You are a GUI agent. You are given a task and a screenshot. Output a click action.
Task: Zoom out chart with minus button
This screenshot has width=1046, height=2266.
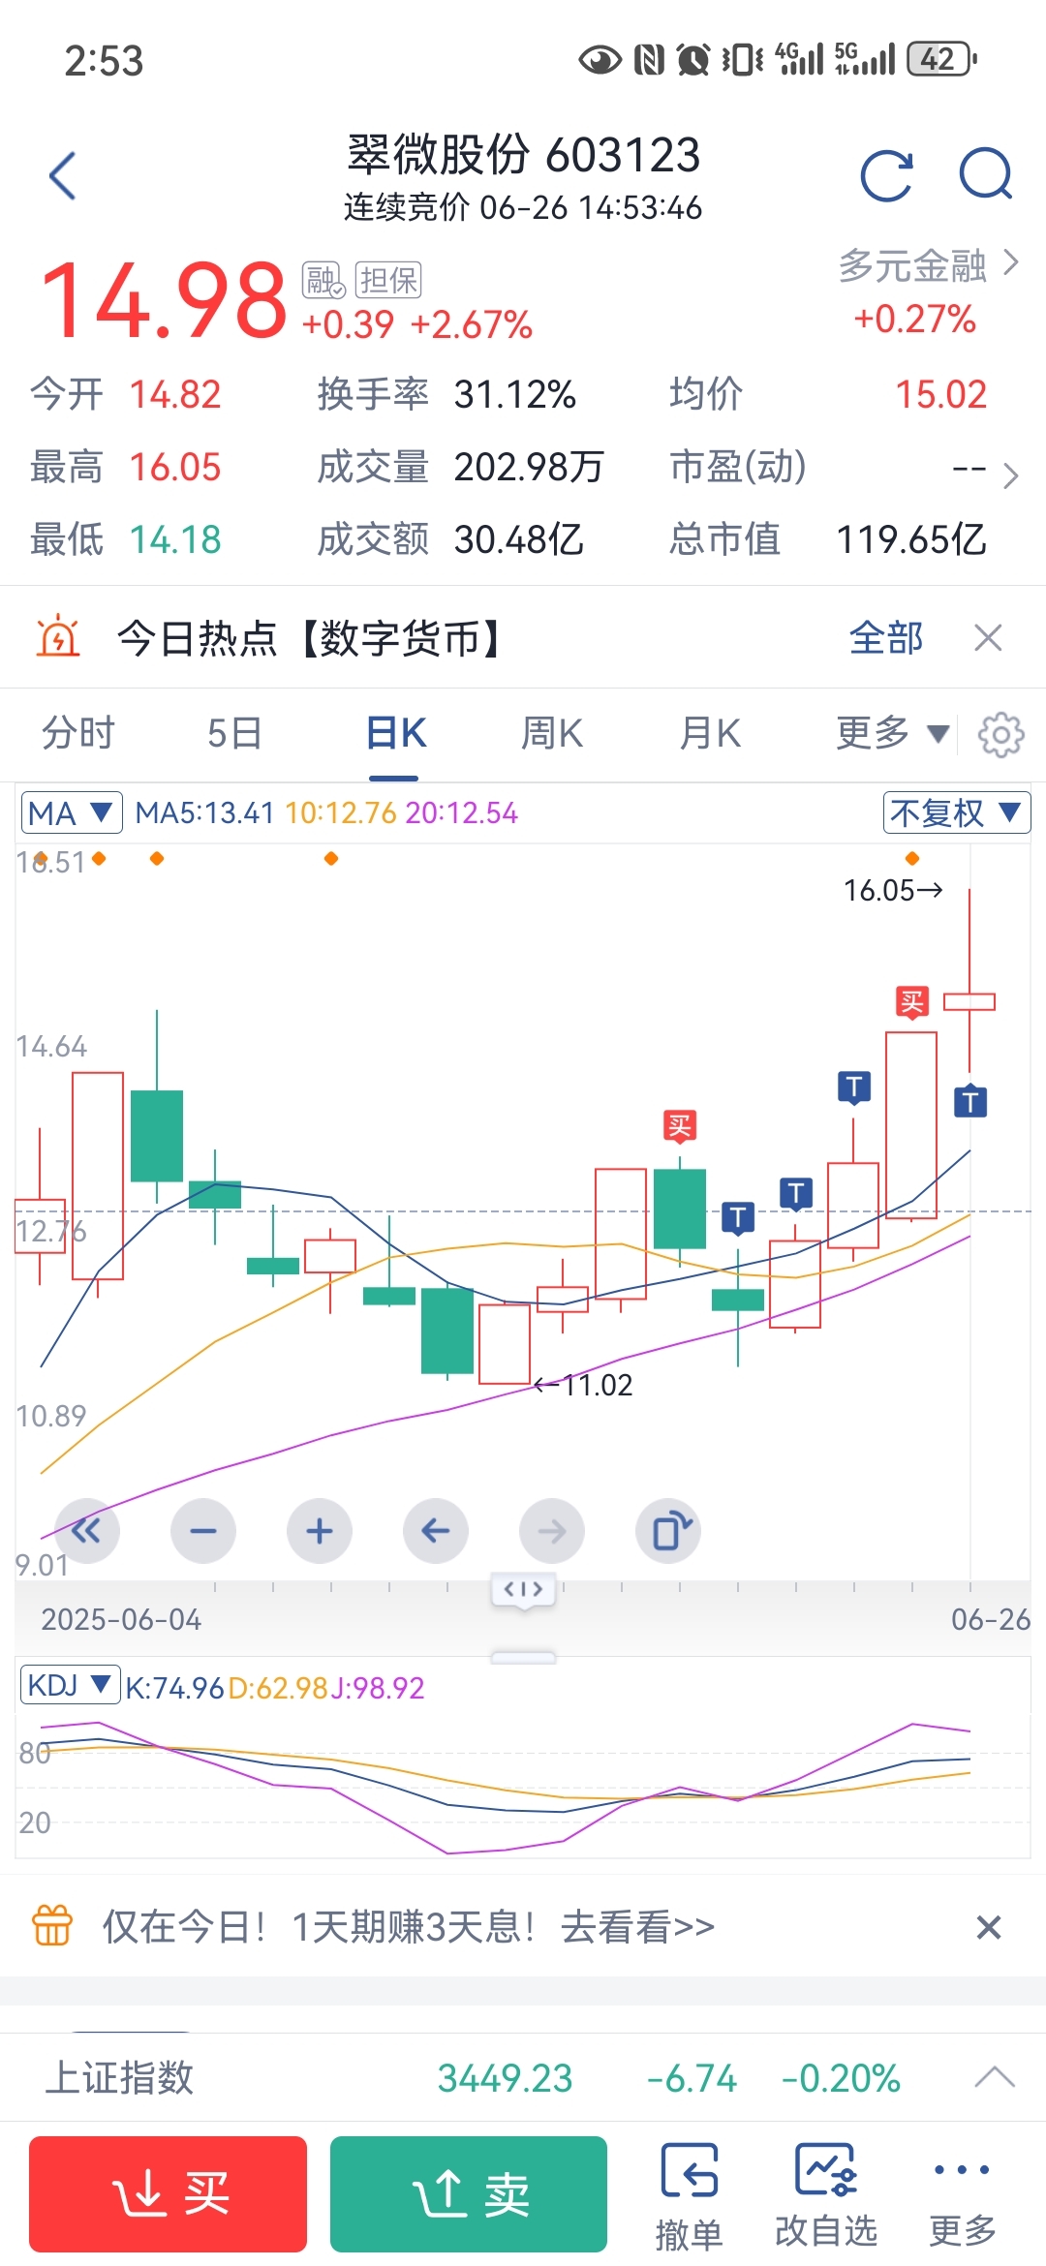pyautogui.click(x=203, y=1531)
